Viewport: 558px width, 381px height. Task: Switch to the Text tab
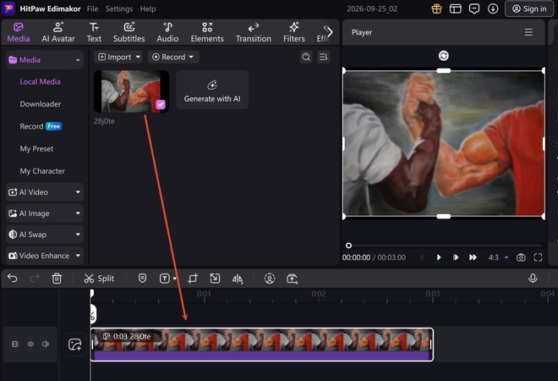tap(94, 32)
